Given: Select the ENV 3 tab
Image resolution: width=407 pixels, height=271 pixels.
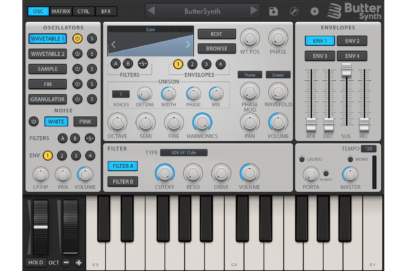Looking at the screenshot, I should click(x=320, y=56).
